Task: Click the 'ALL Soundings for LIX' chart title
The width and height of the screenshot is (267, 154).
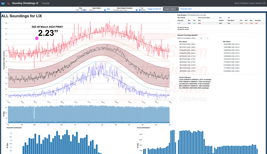Action: [22, 16]
